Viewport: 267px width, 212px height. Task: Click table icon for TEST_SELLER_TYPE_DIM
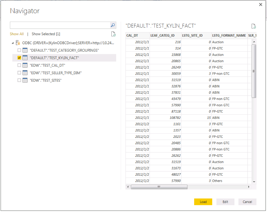pyautogui.click(x=25, y=73)
